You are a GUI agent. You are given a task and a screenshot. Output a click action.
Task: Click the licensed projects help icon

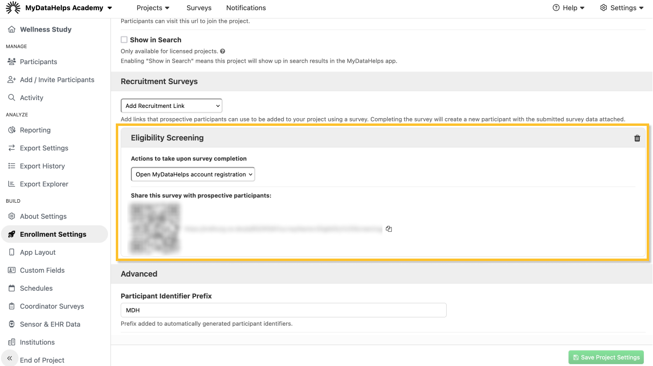222,51
